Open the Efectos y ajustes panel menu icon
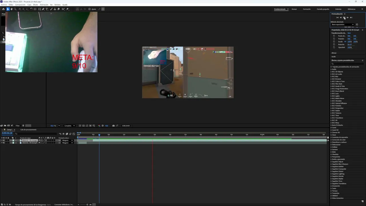366x206 pixels. point(362,60)
